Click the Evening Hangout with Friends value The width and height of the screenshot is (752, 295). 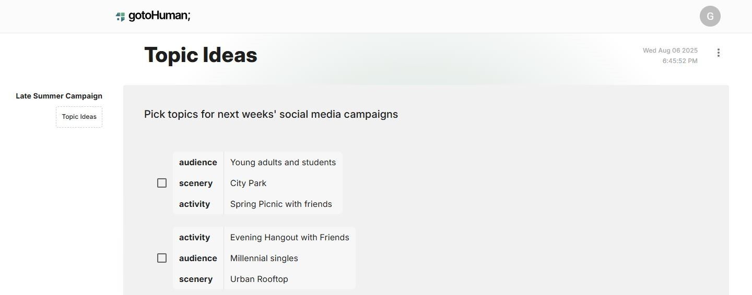(290, 237)
